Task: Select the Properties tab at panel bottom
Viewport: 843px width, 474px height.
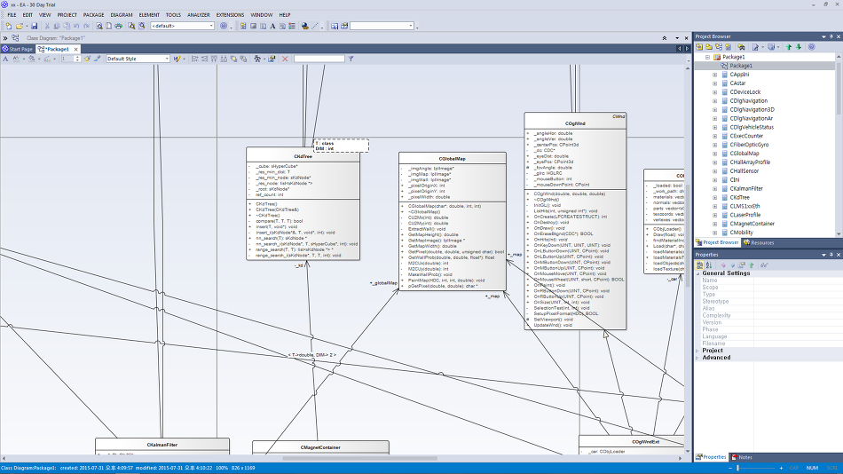Action: [711, 457]
